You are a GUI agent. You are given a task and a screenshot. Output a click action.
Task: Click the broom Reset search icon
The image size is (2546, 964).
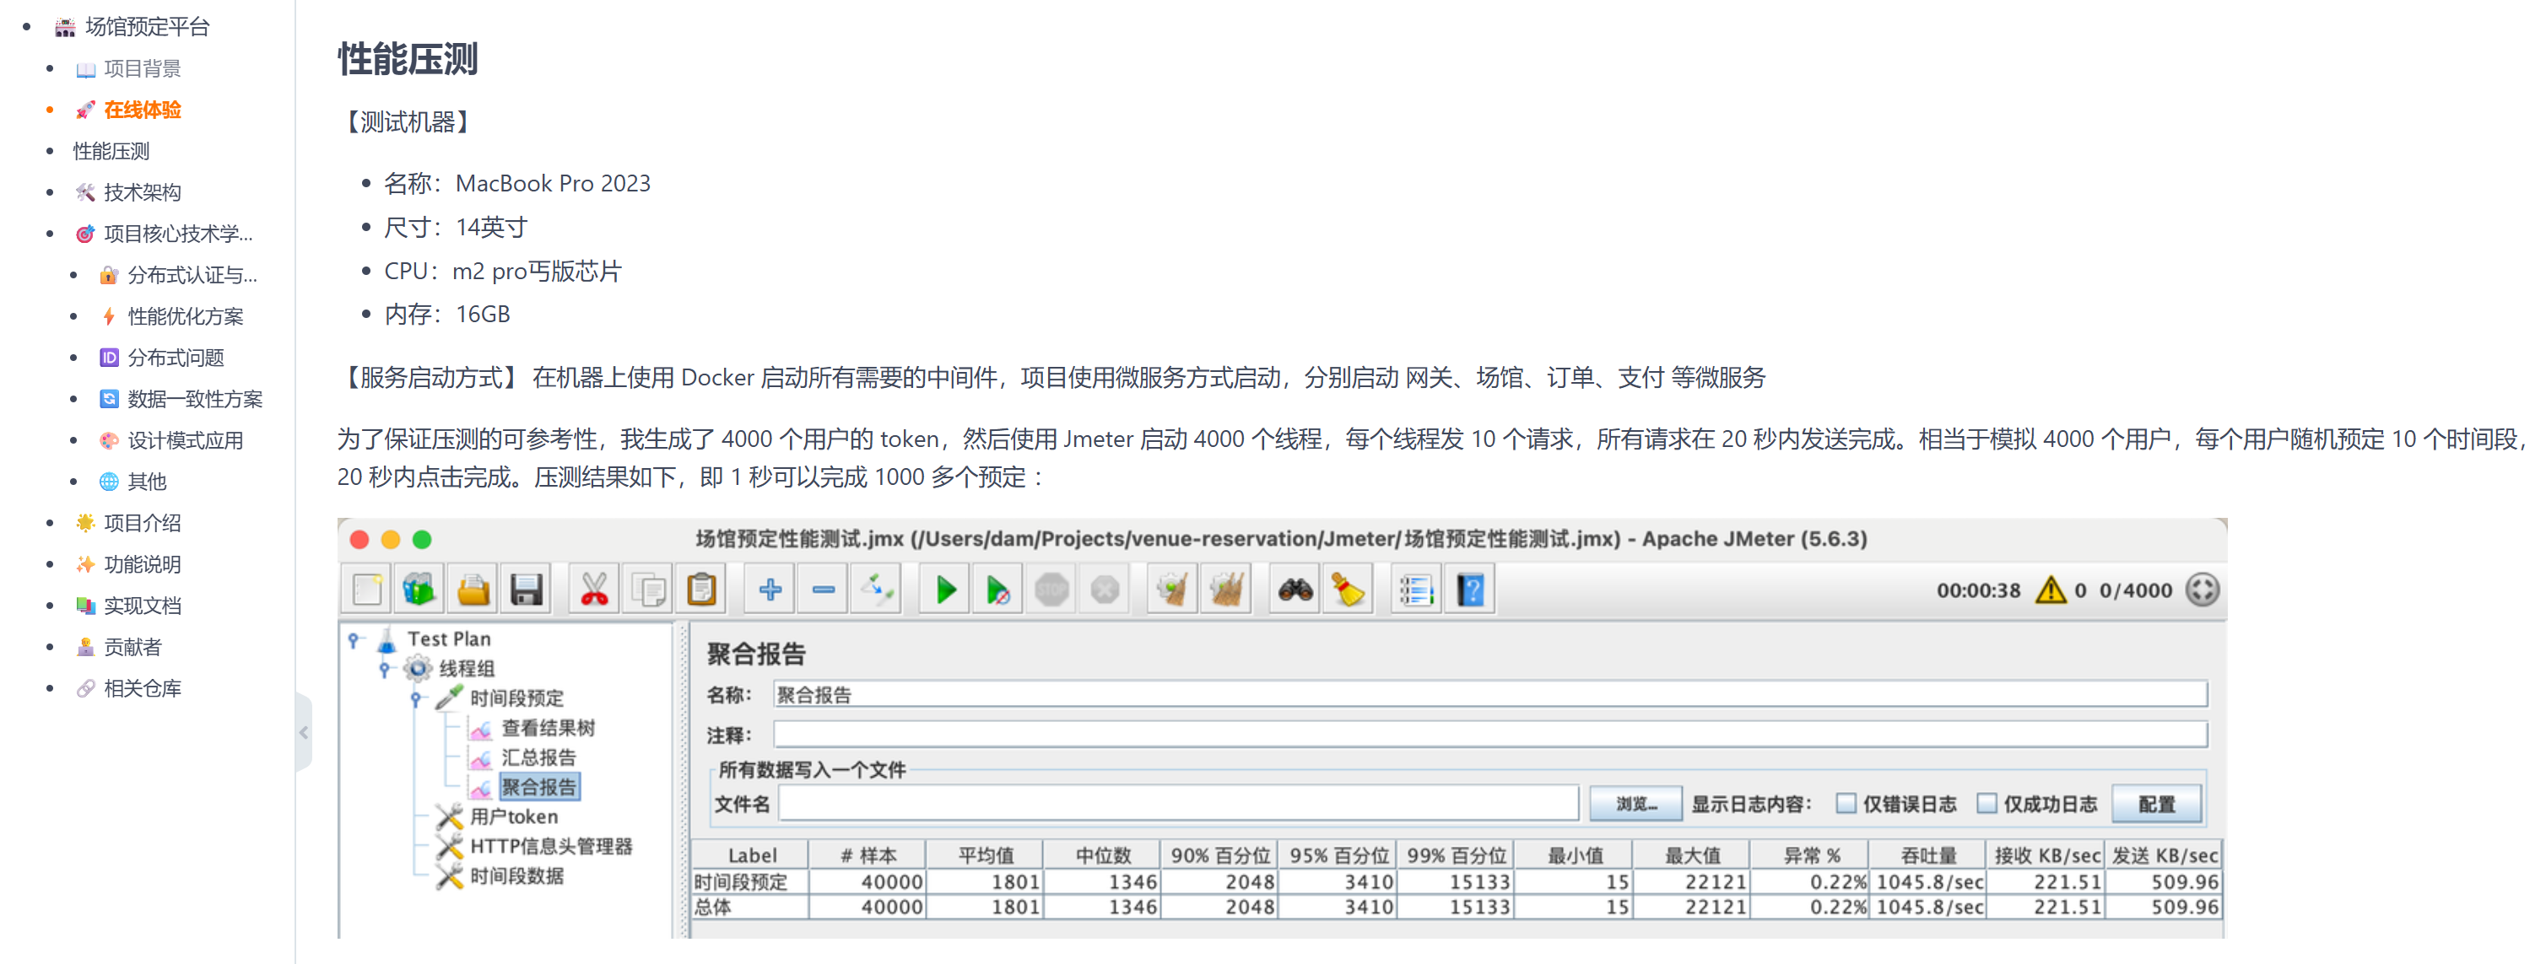(1349, 590)
